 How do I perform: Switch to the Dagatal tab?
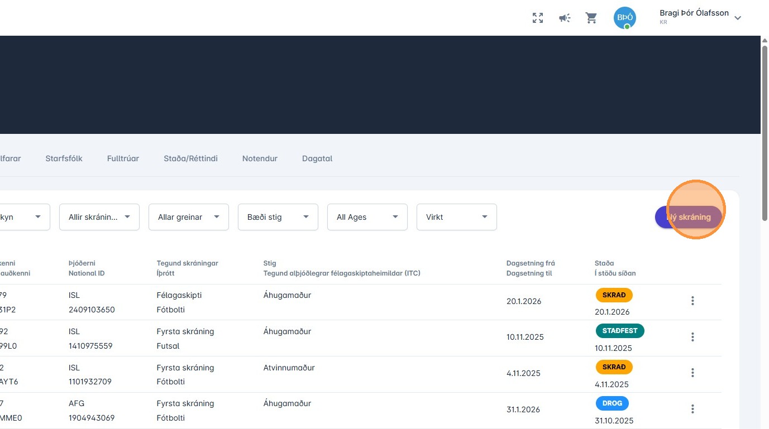point(317,158)
